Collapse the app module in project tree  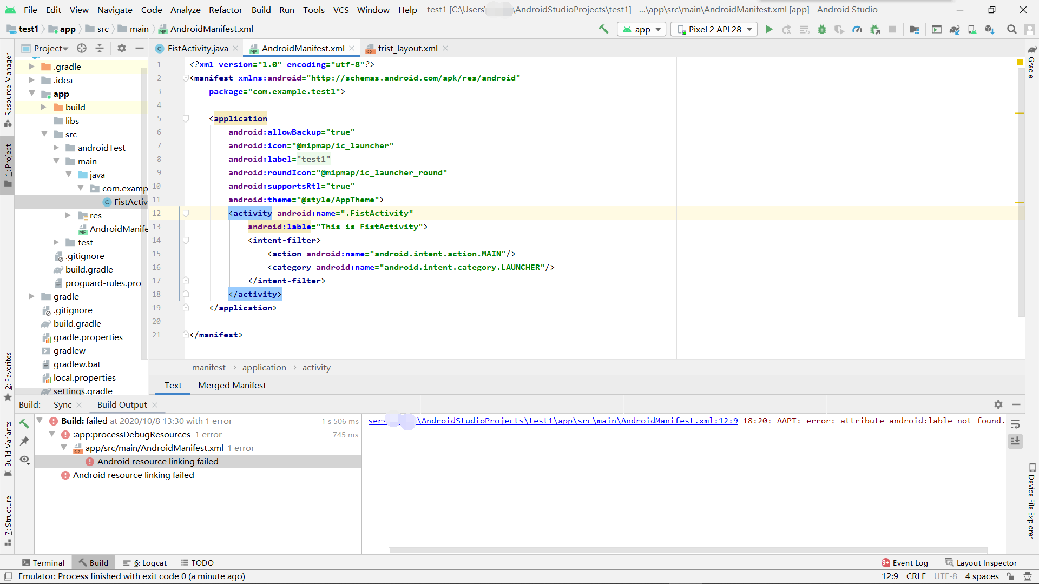coord(31,94)
